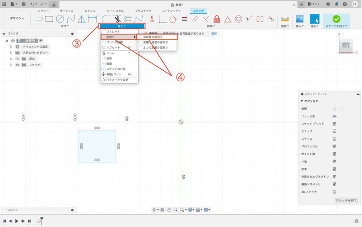Select the Rectangle sketch tool

tap(49, 19)
